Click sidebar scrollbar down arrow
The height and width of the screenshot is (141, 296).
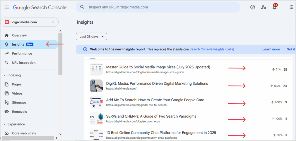(60, 134)
